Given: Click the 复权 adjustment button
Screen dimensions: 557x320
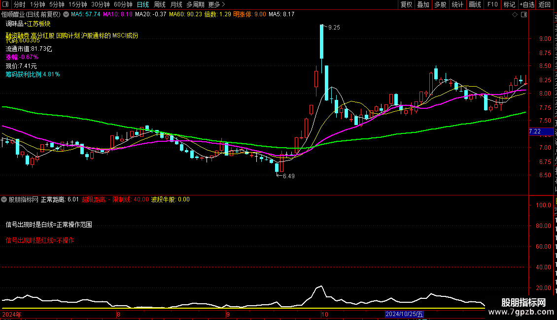Looking at the screenshot, I should pyautogui.click(x=406, y=4).
